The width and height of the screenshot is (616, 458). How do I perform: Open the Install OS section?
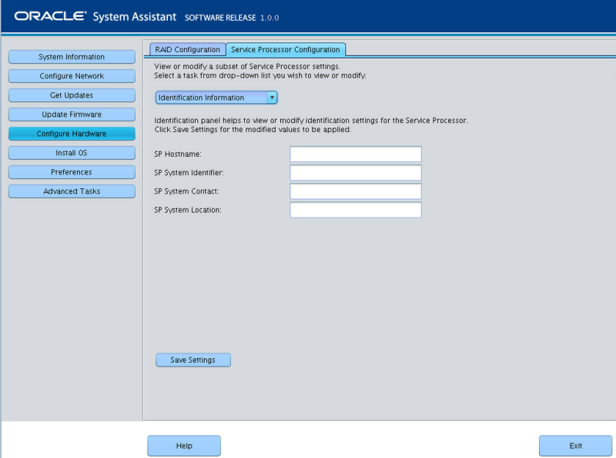(x=72, y=153)
